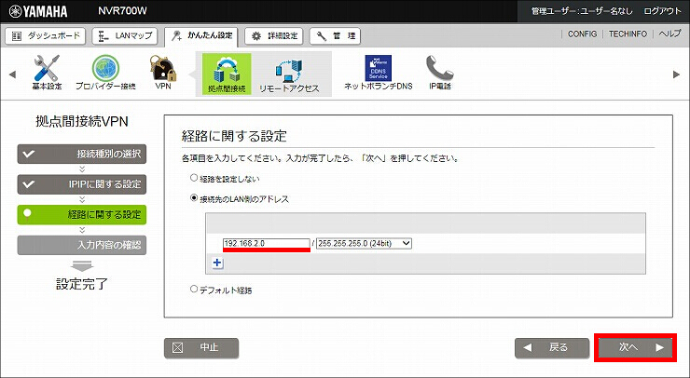Click the right scroll arrow in icon bar

click(x=676, y=74)
